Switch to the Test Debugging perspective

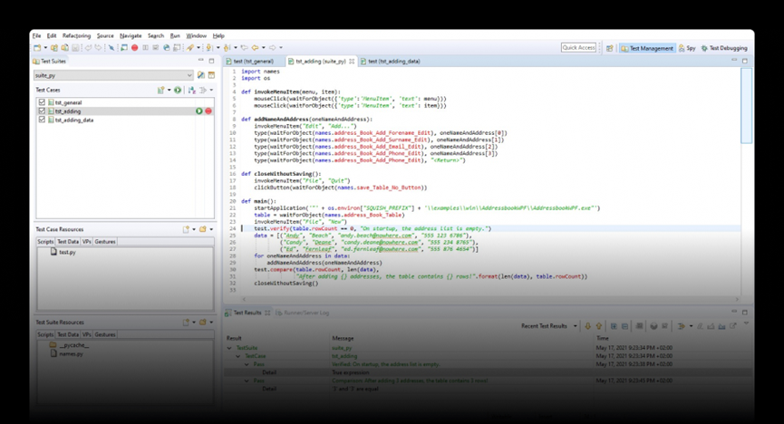[x=724, y=48]
